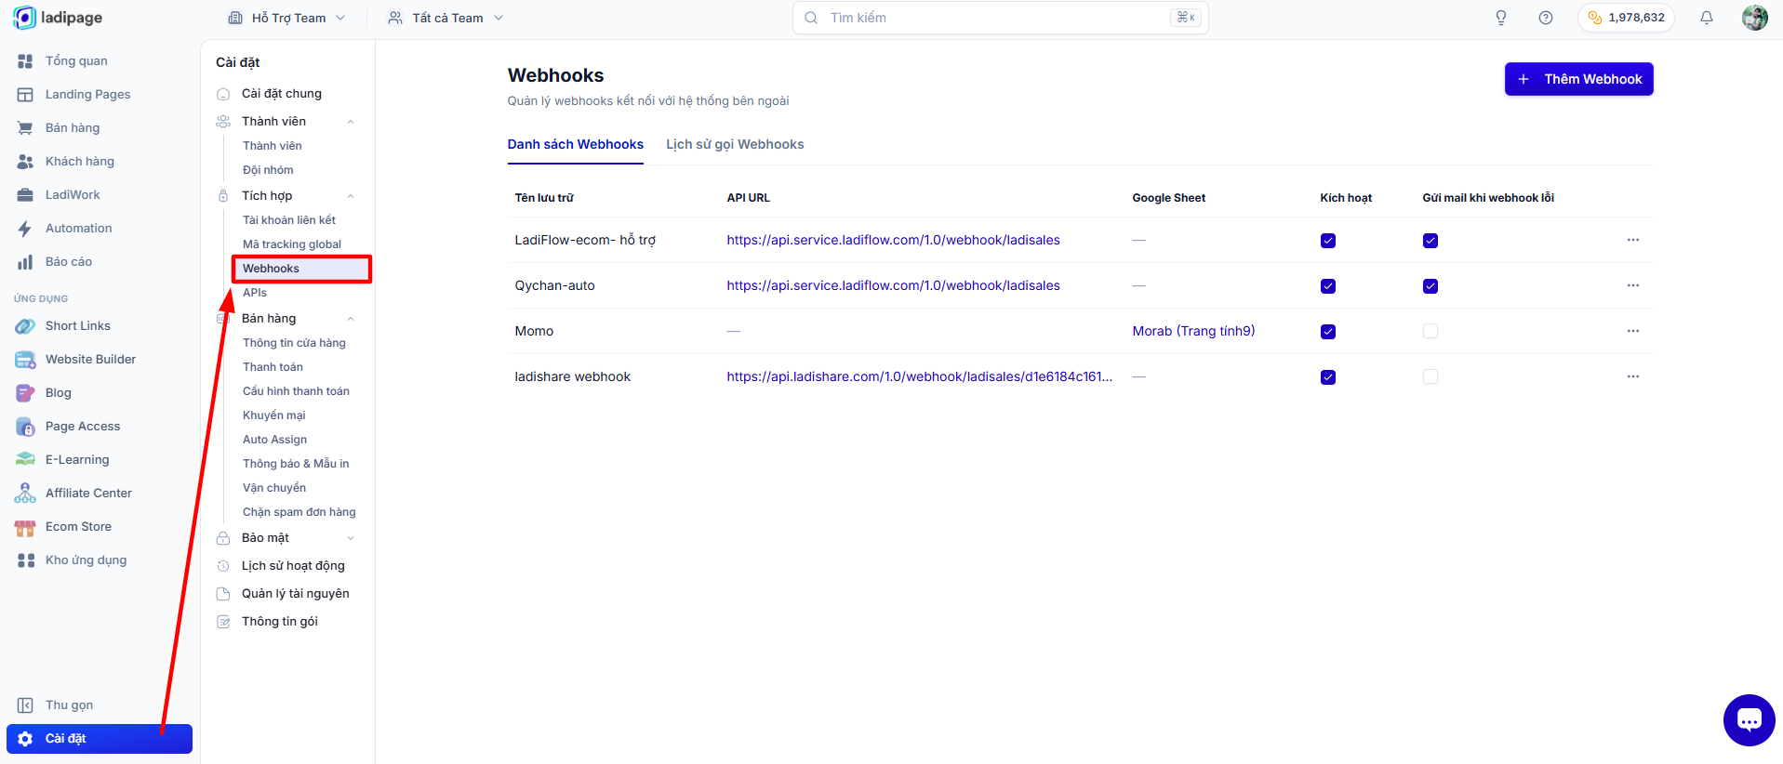This screenshot has width=1783, height=764.
Task: Open more options for LadiFlow-ecom row
Action: click(x=1633, y=240)
